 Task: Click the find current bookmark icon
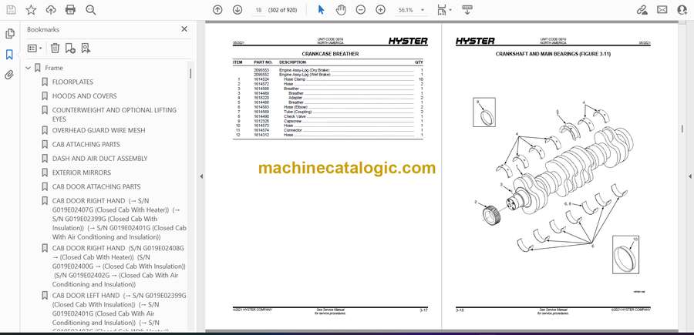pyautogui.click(x=86, y=49)
